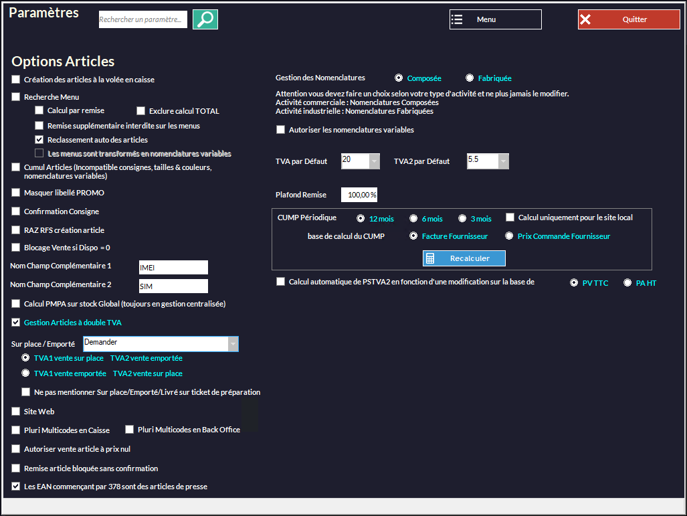
Task: Check Autoriser les nomenclatures variables
Action: click(x=281, y=130)
